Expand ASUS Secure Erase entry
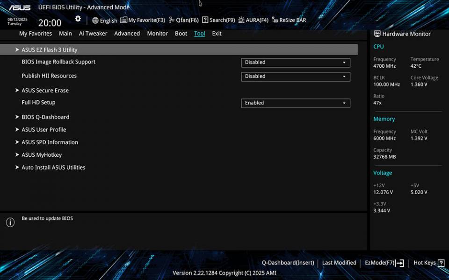The width and height of the screenshot is (449, 280). [x=45, y=91]
